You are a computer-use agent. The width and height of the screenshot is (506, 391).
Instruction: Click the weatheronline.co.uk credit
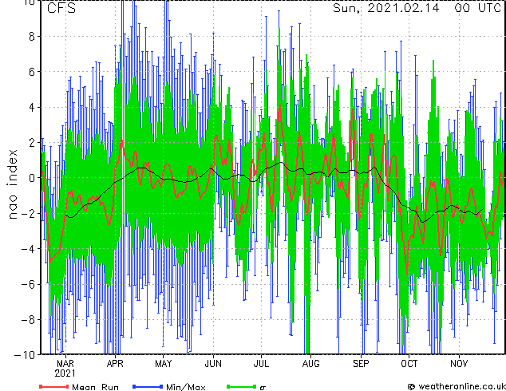pos(462,386)
